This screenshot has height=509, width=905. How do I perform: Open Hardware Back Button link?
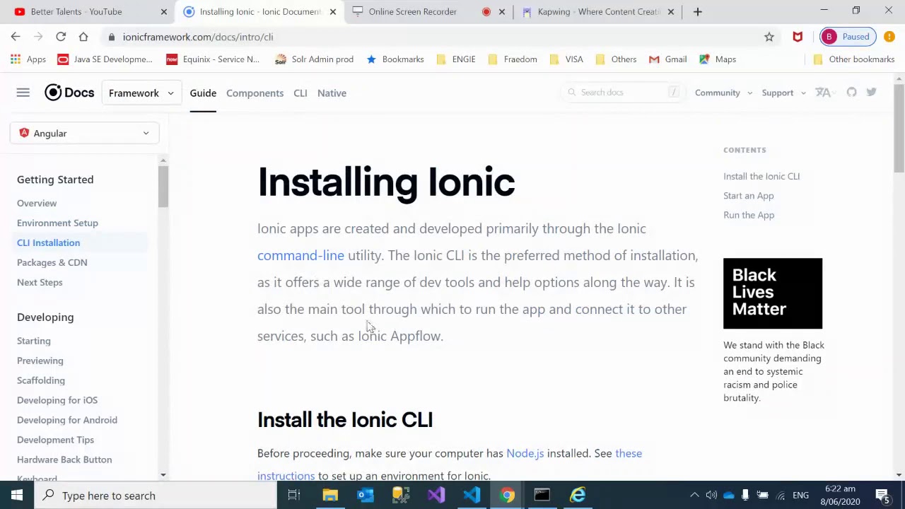tap(64, 460)
